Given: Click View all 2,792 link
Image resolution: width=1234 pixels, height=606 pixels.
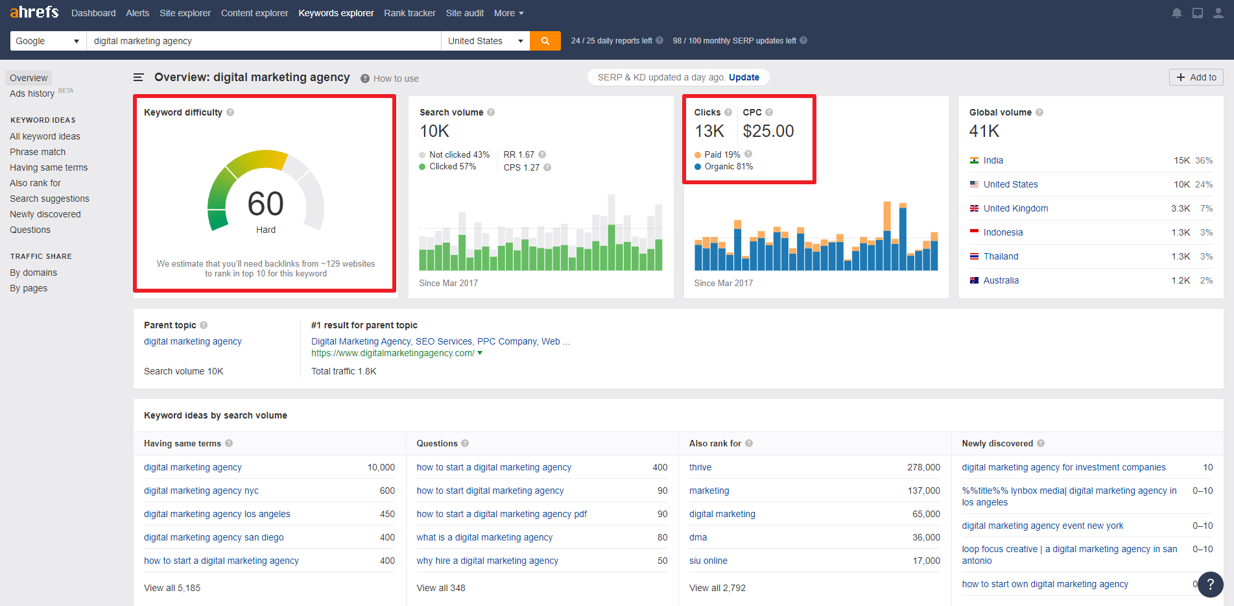Looking at the screenshot, I should [x=717, y=588].
